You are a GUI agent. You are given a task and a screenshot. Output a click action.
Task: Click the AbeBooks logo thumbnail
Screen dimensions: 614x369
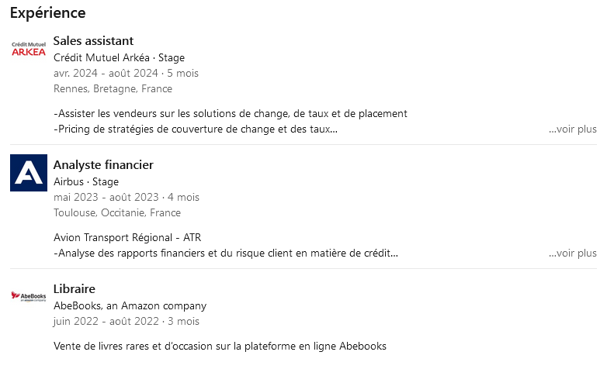pyautogui.click(x=29, y=296)
